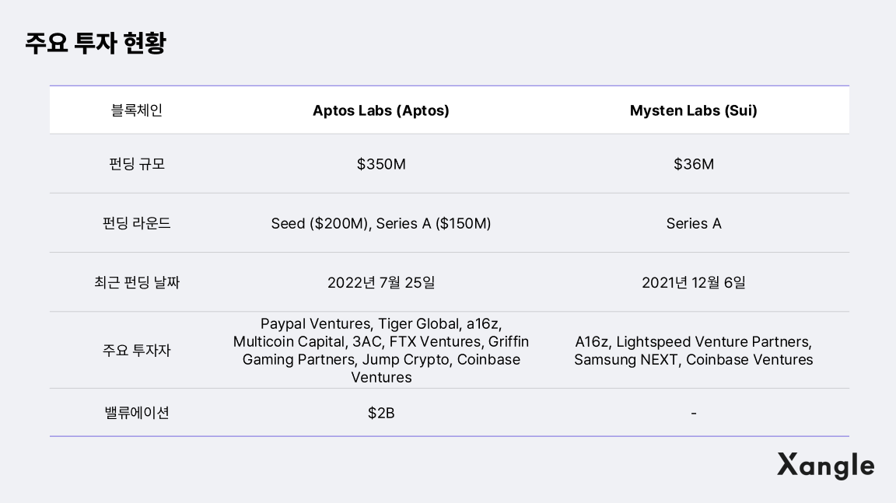896x503 pixels.
Task: Click the $36M funding amount
Action: (x=693, y=164)
